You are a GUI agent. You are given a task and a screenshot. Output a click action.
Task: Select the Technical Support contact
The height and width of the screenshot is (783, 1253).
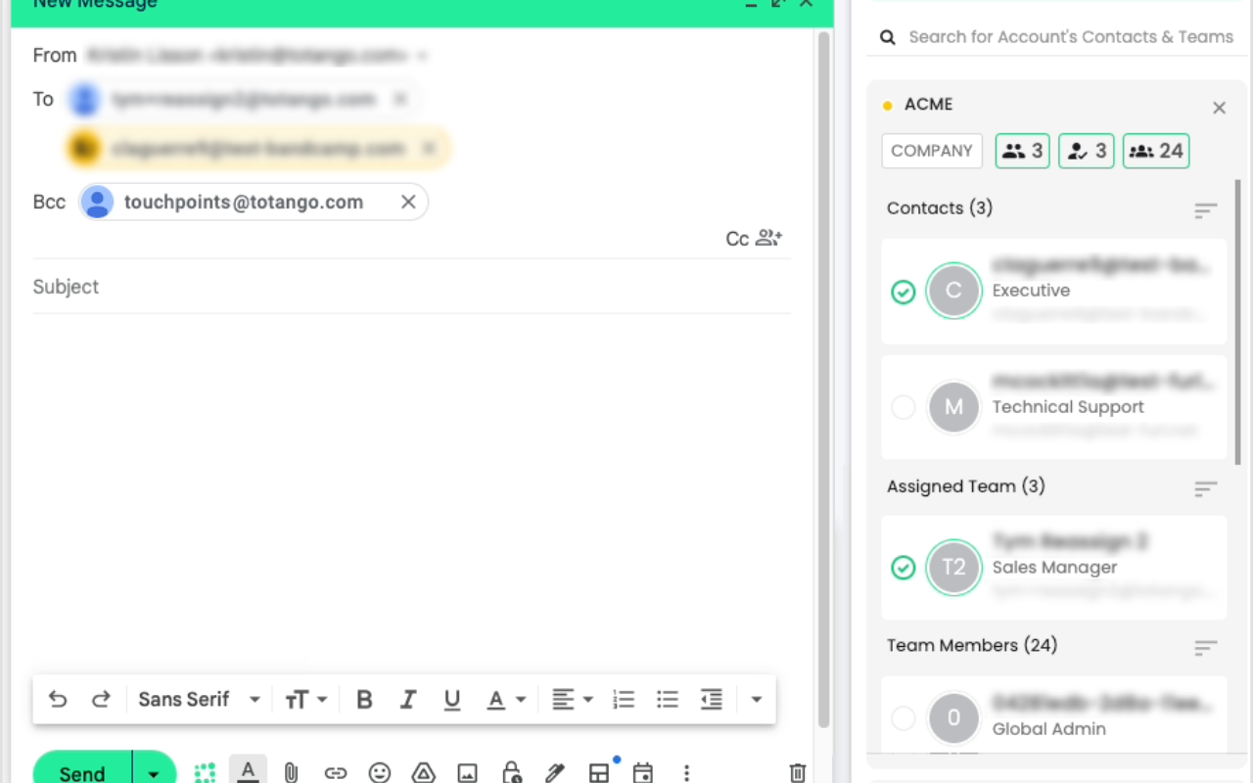[x=903, y=407]
